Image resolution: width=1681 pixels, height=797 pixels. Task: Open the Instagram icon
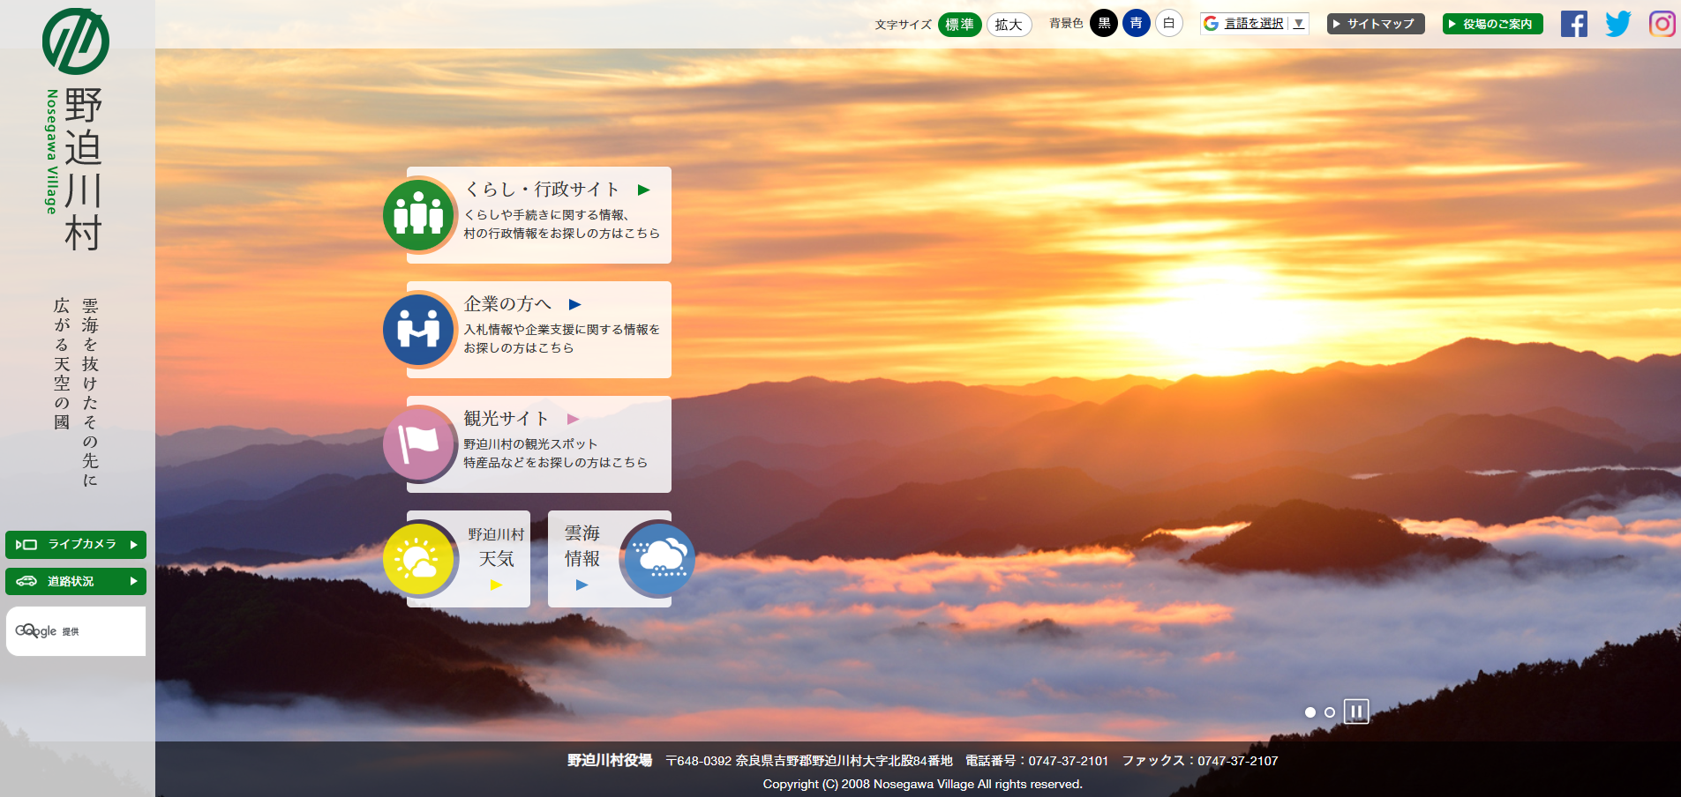[x=1662, y=24]
